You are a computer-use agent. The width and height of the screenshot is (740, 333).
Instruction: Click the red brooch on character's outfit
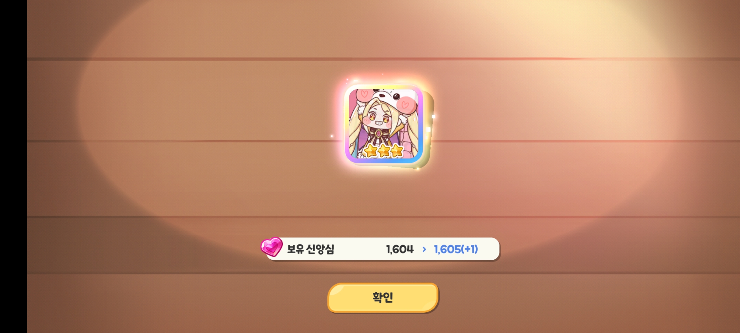(379, 134)
